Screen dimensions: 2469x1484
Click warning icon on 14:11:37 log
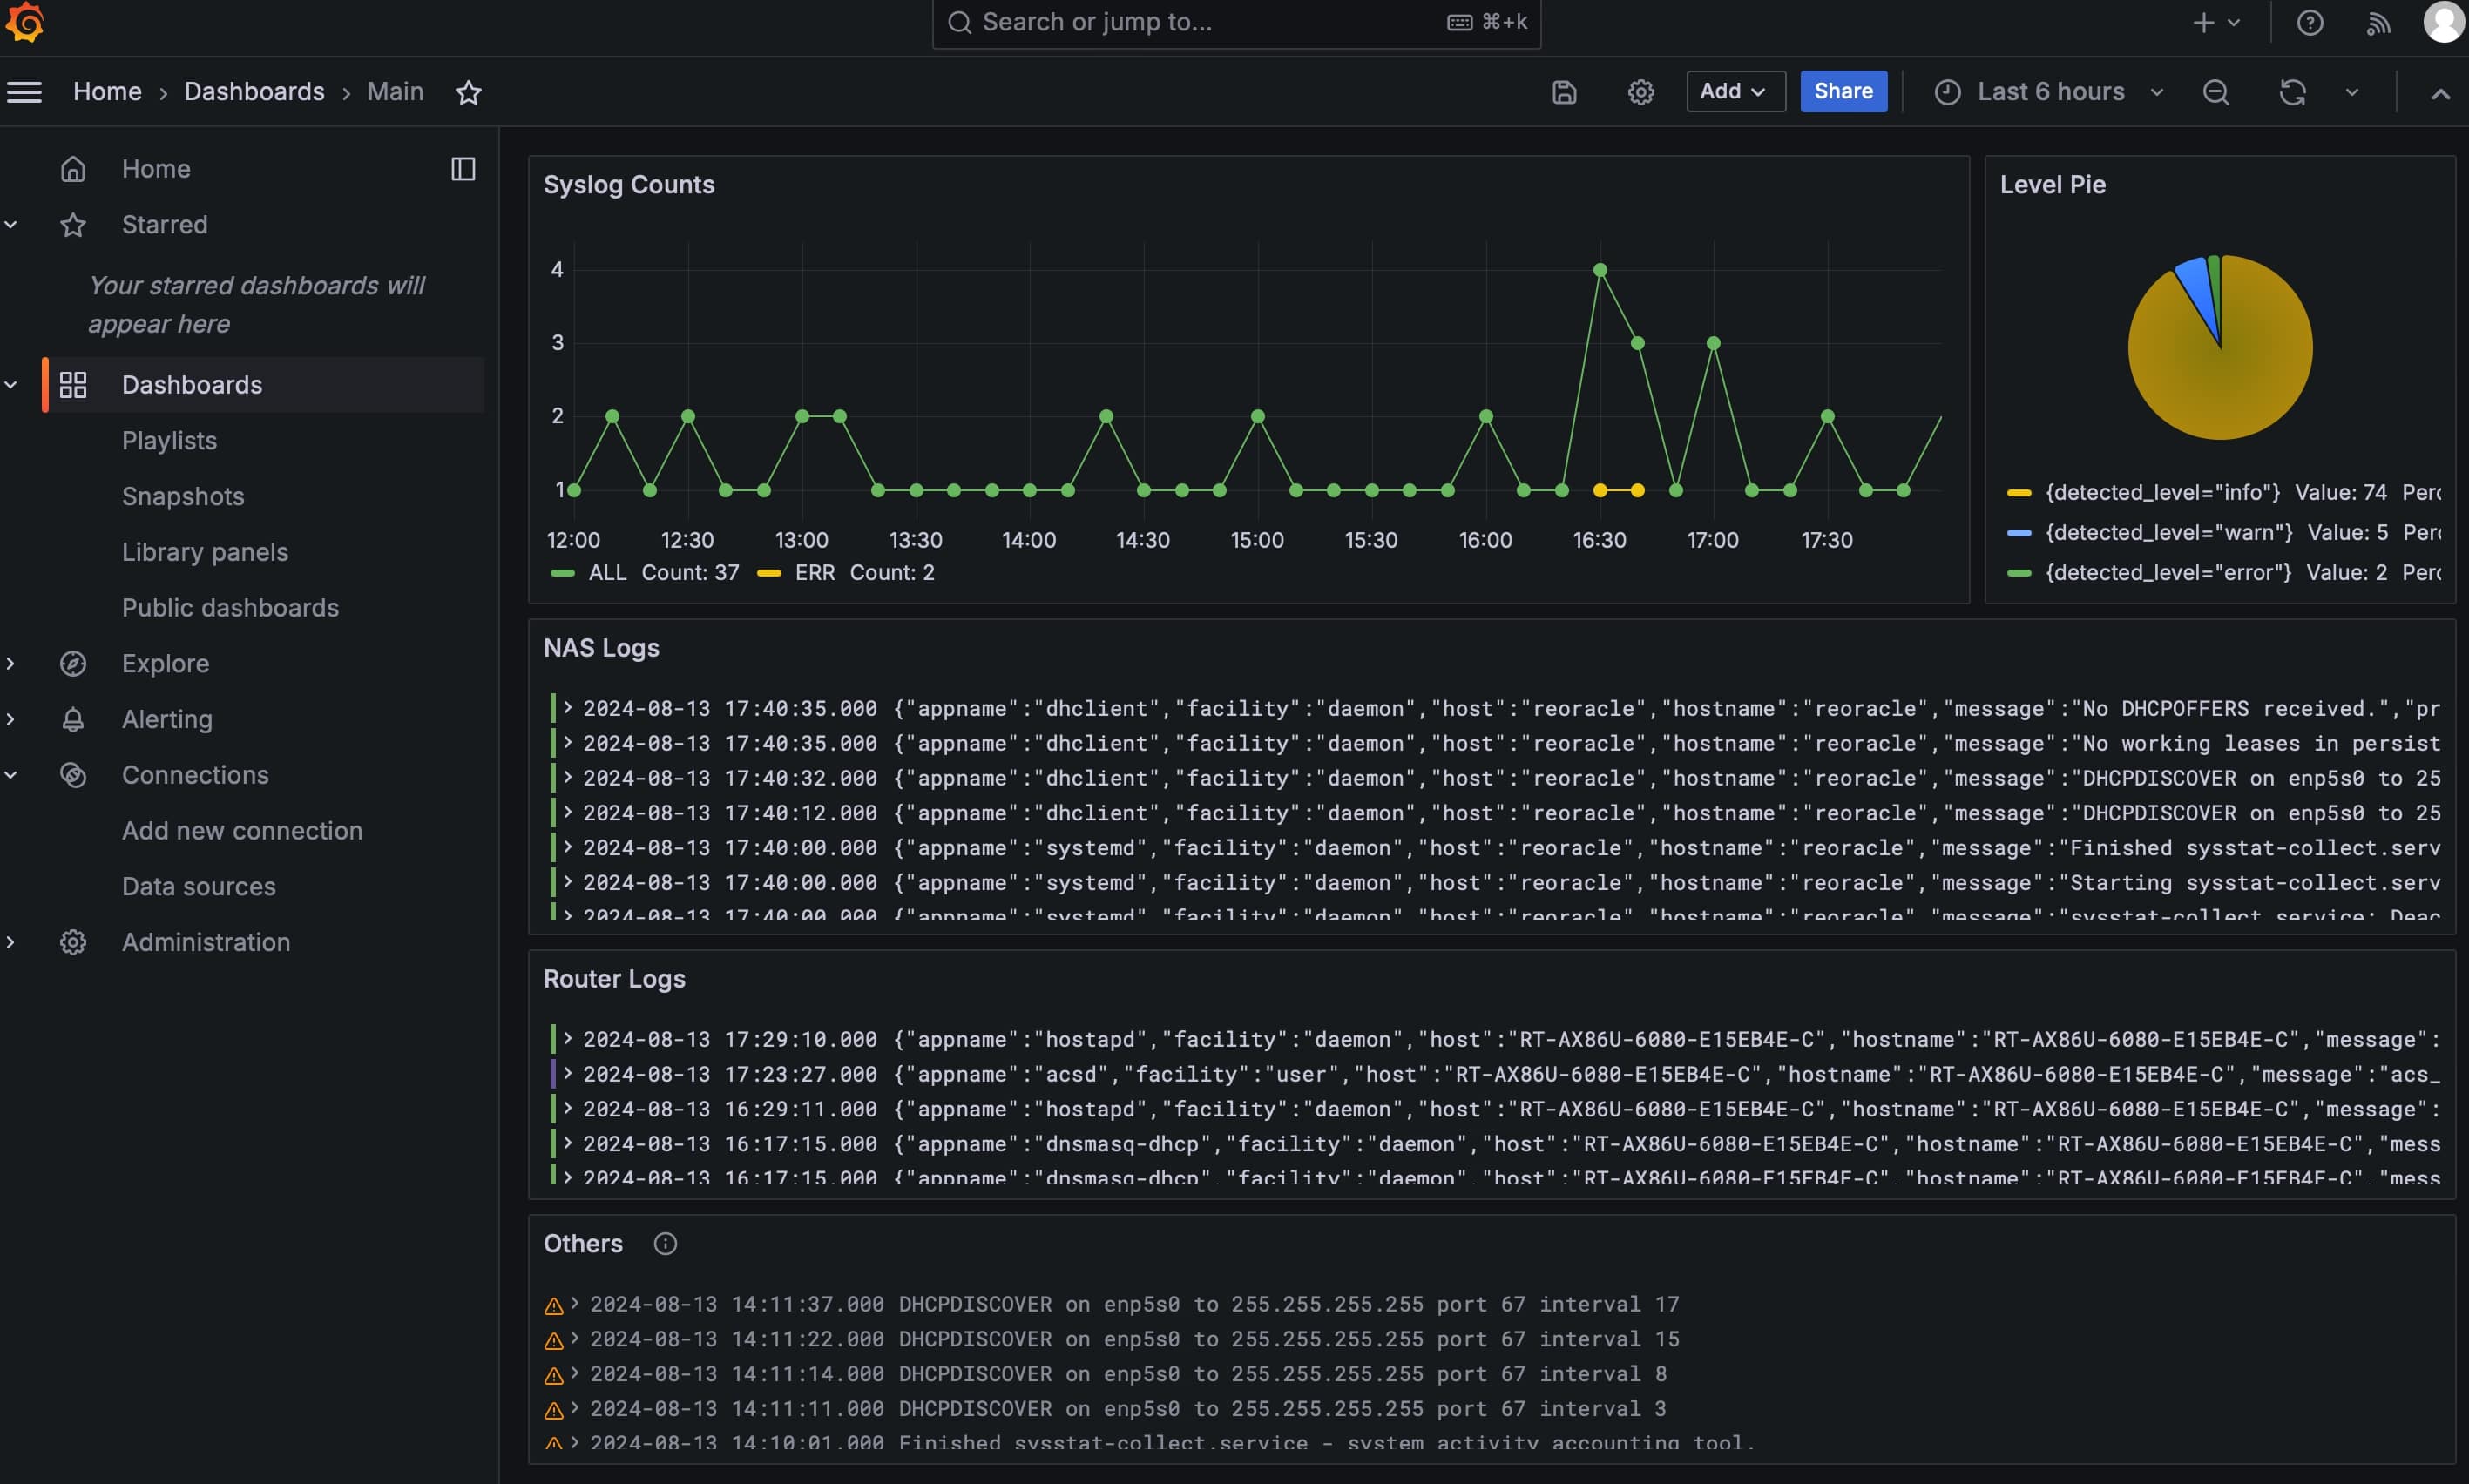point(553,1305)
